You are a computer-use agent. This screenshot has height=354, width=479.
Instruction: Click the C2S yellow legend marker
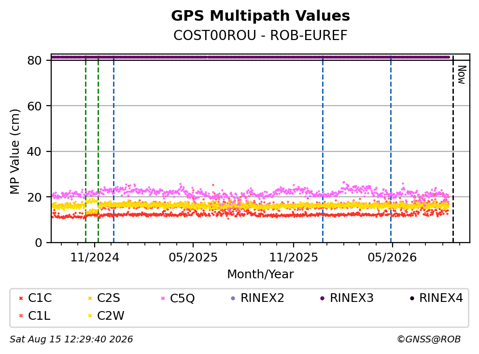click(x=90, y=298)
